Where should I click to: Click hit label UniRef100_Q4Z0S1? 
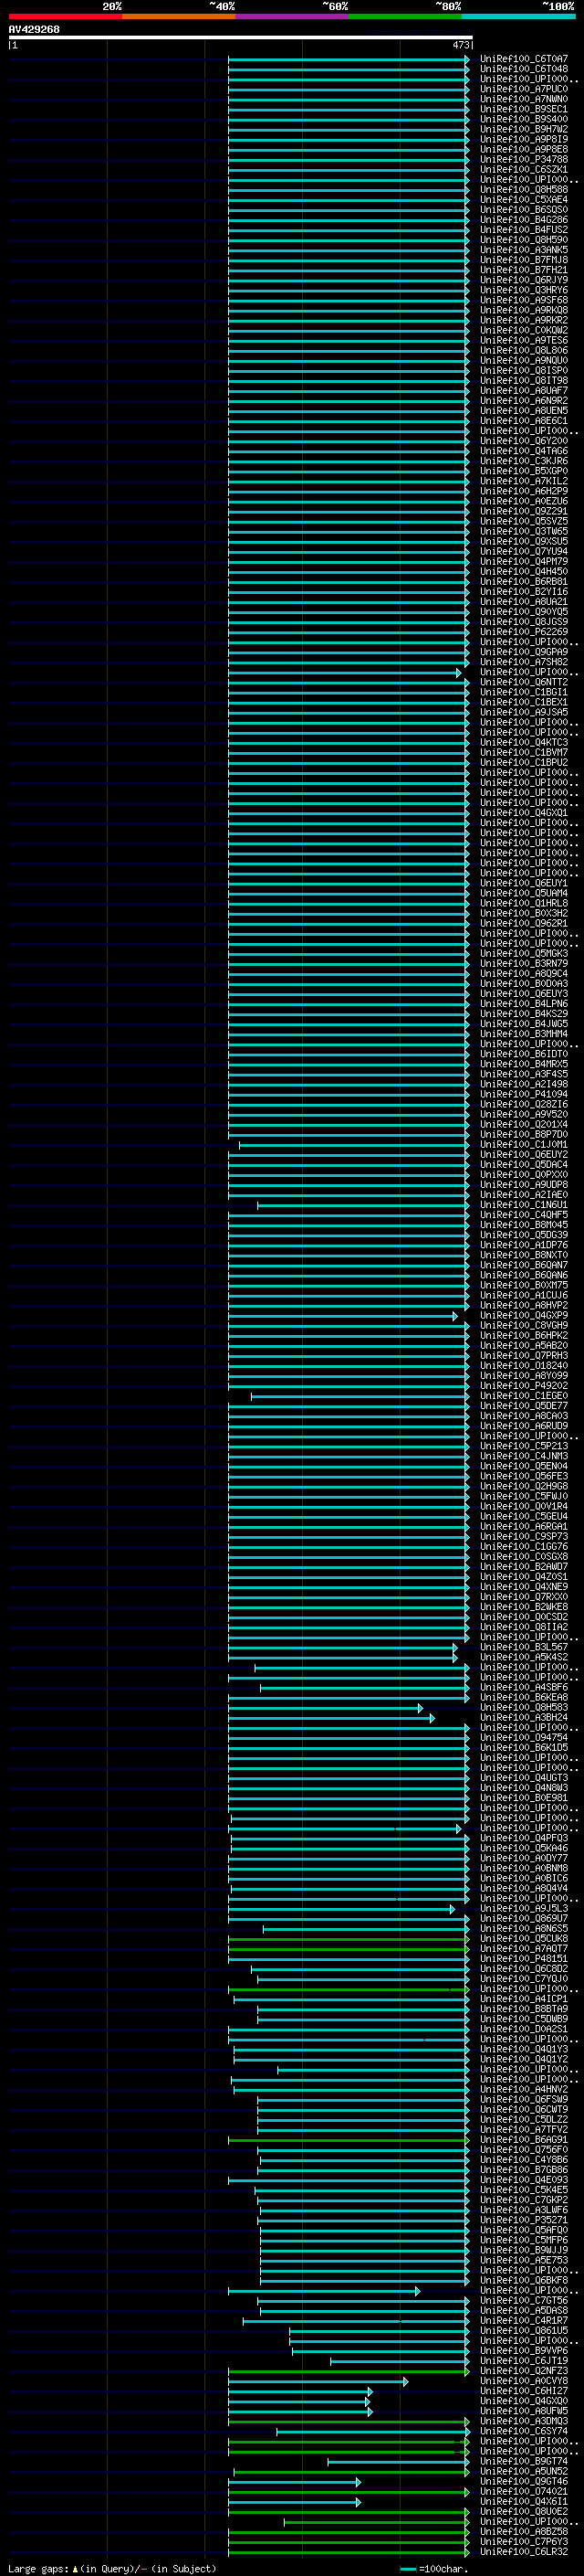(x=523, y=1577)
